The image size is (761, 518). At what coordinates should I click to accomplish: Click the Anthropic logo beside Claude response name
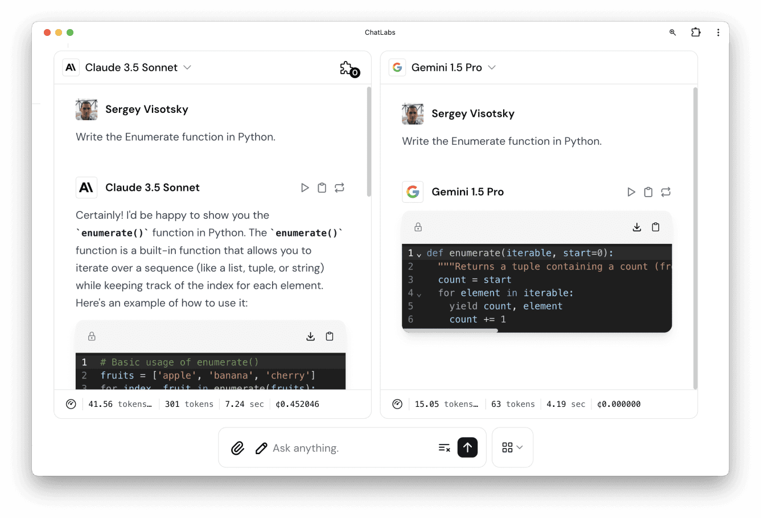pos(87,187)
